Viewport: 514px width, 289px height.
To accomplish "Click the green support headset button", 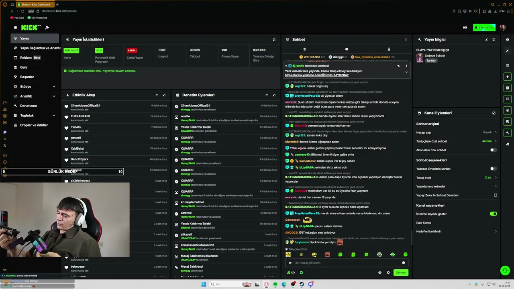I will coord(505,271).
